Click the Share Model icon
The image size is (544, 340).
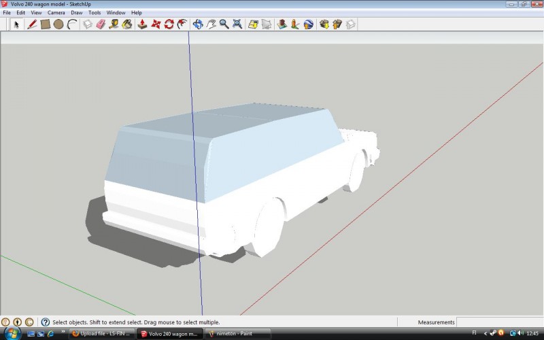(337, 24)
